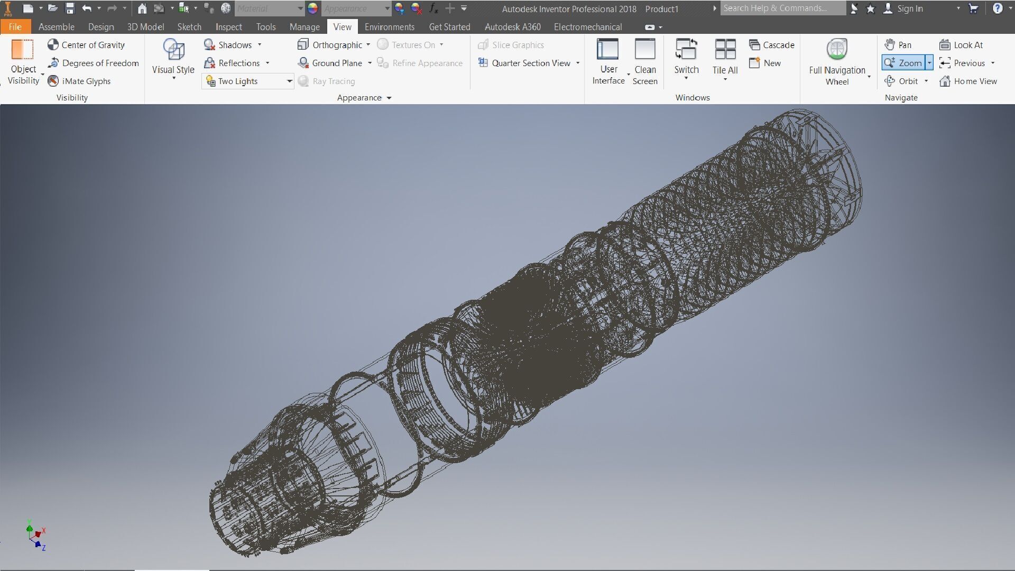Viewport: 1015px width, 571px height.
Task: Expand the Zoom dropdown arrow
Action: (x=929, y=63)
